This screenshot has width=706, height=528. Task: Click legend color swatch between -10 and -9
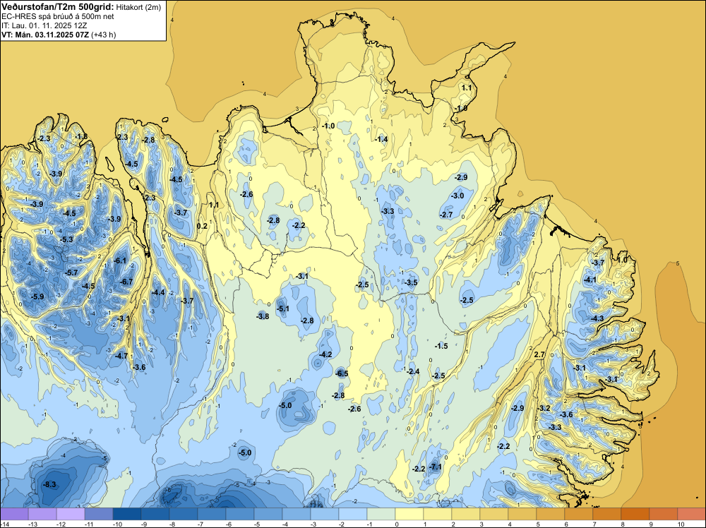(127, 514)
